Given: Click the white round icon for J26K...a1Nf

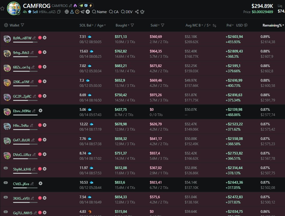Looking at the screenshot, I should (45, 81).
